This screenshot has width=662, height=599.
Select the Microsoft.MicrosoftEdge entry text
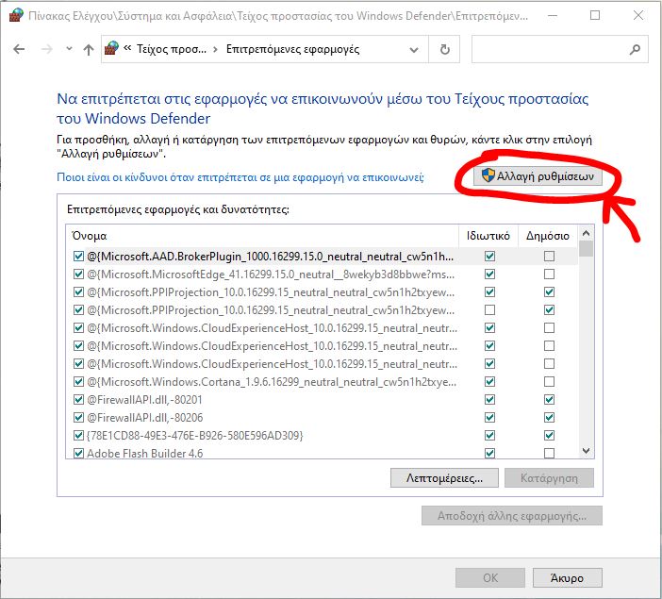tap(271, 275)
